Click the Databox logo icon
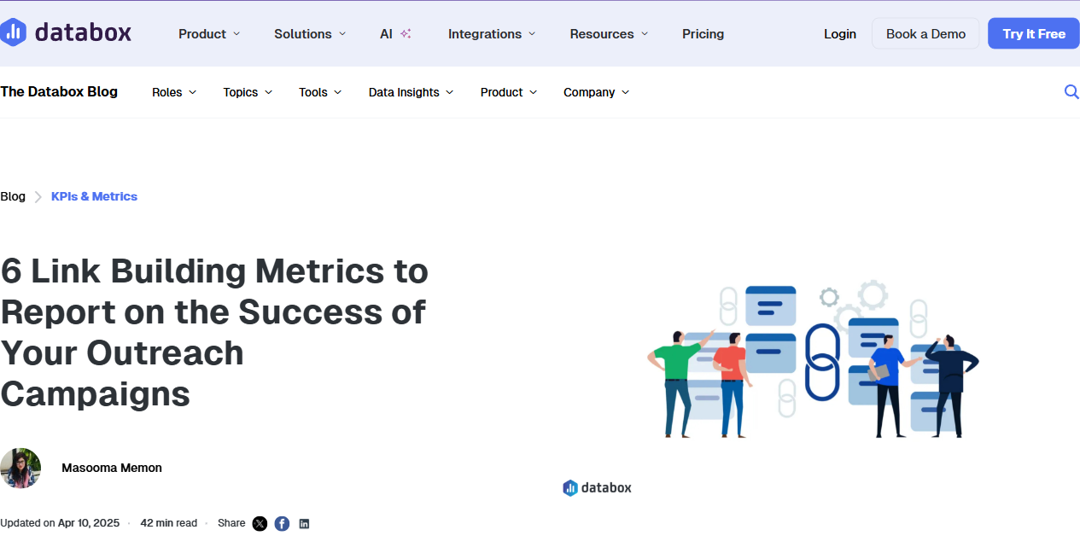1080x559 pixels. pos(12,32)
